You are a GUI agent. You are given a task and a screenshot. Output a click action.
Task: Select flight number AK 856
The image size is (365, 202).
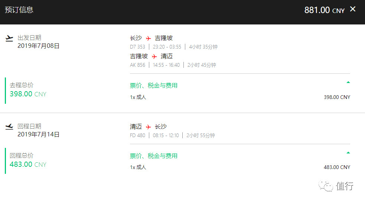click(x=137, y=65)
